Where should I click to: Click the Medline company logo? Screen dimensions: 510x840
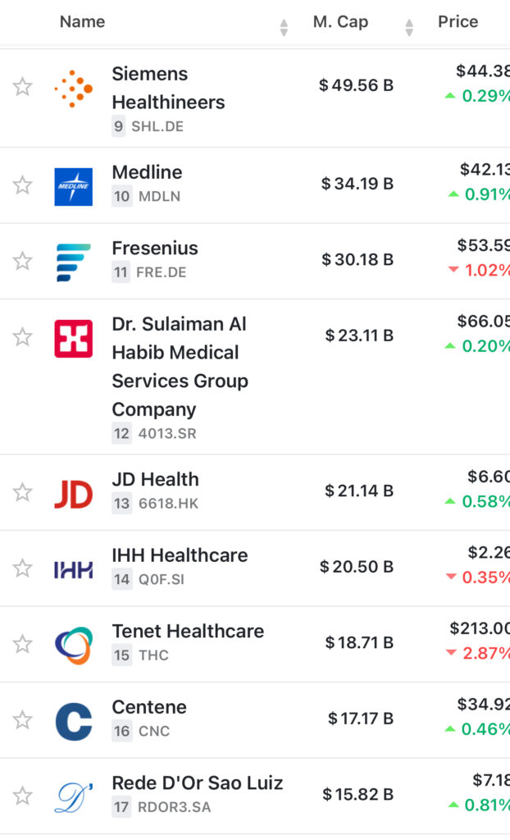tap(73, 186)
